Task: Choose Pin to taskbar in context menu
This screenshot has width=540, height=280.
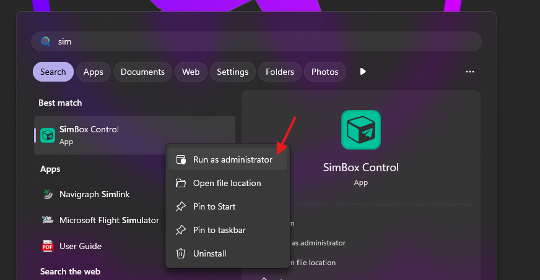Action: (219, 230)
